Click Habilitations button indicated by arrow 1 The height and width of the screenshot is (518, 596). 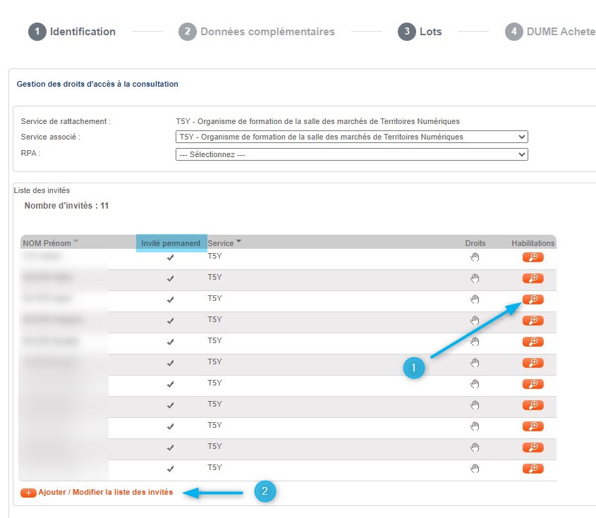click(x=533, y=300)
